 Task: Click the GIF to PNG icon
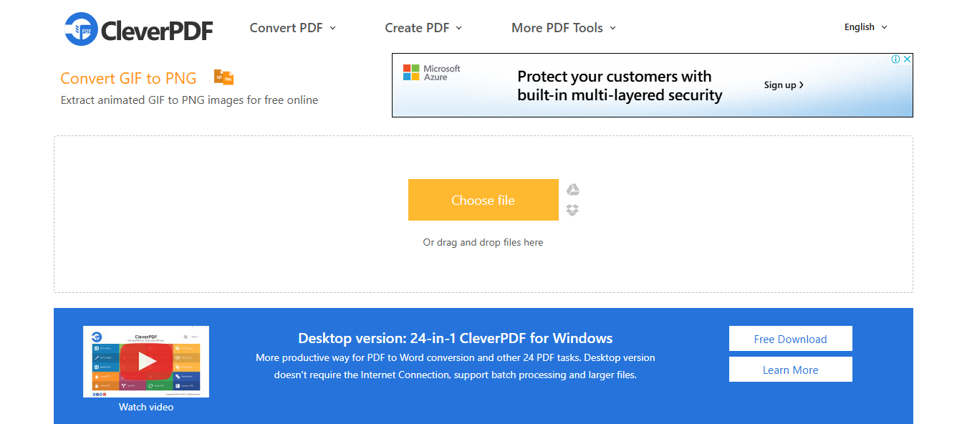(224, 77)
